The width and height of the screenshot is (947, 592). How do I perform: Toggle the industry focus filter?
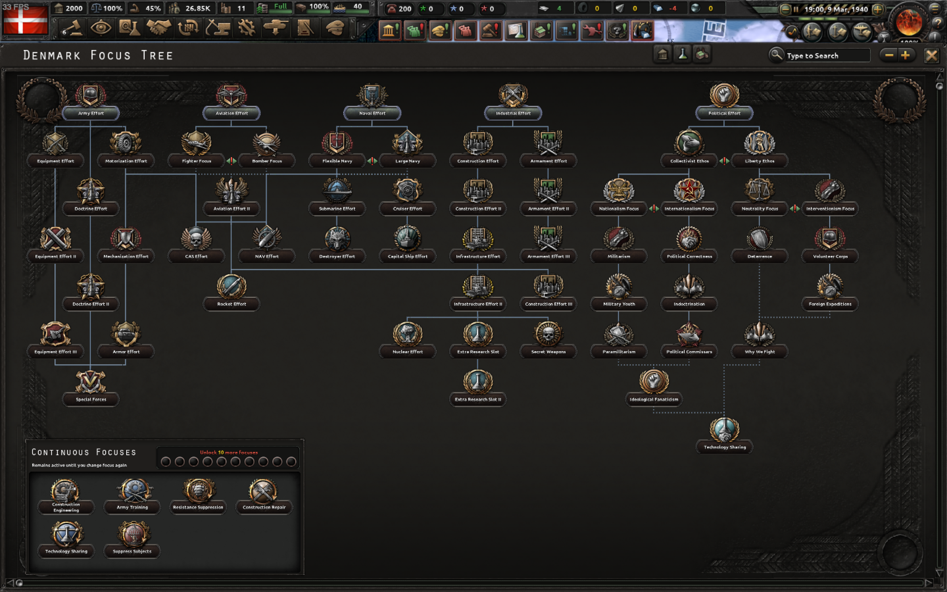[x=702, y=54]
